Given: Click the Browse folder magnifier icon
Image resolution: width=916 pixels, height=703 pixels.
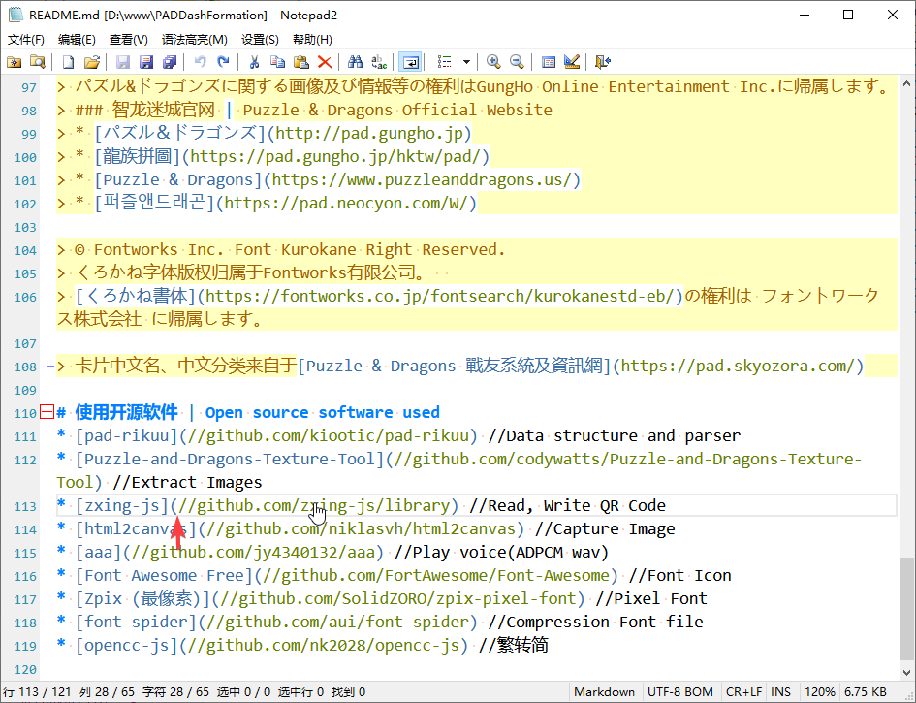Looking at the screenshot, I should (x=38, y=62).
